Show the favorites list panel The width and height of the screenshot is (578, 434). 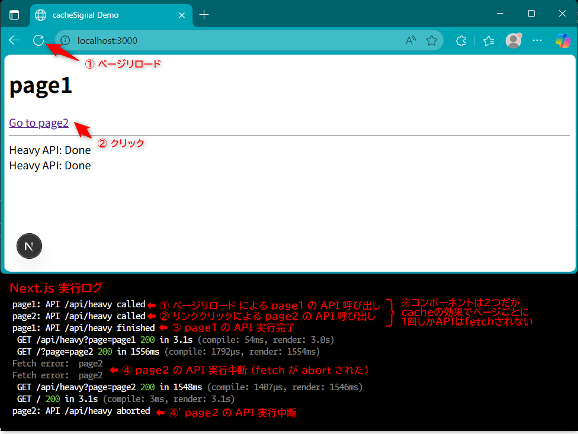coord(489,40)
